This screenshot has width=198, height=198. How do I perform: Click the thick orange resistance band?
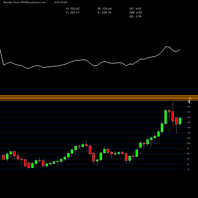click(99, 98)
